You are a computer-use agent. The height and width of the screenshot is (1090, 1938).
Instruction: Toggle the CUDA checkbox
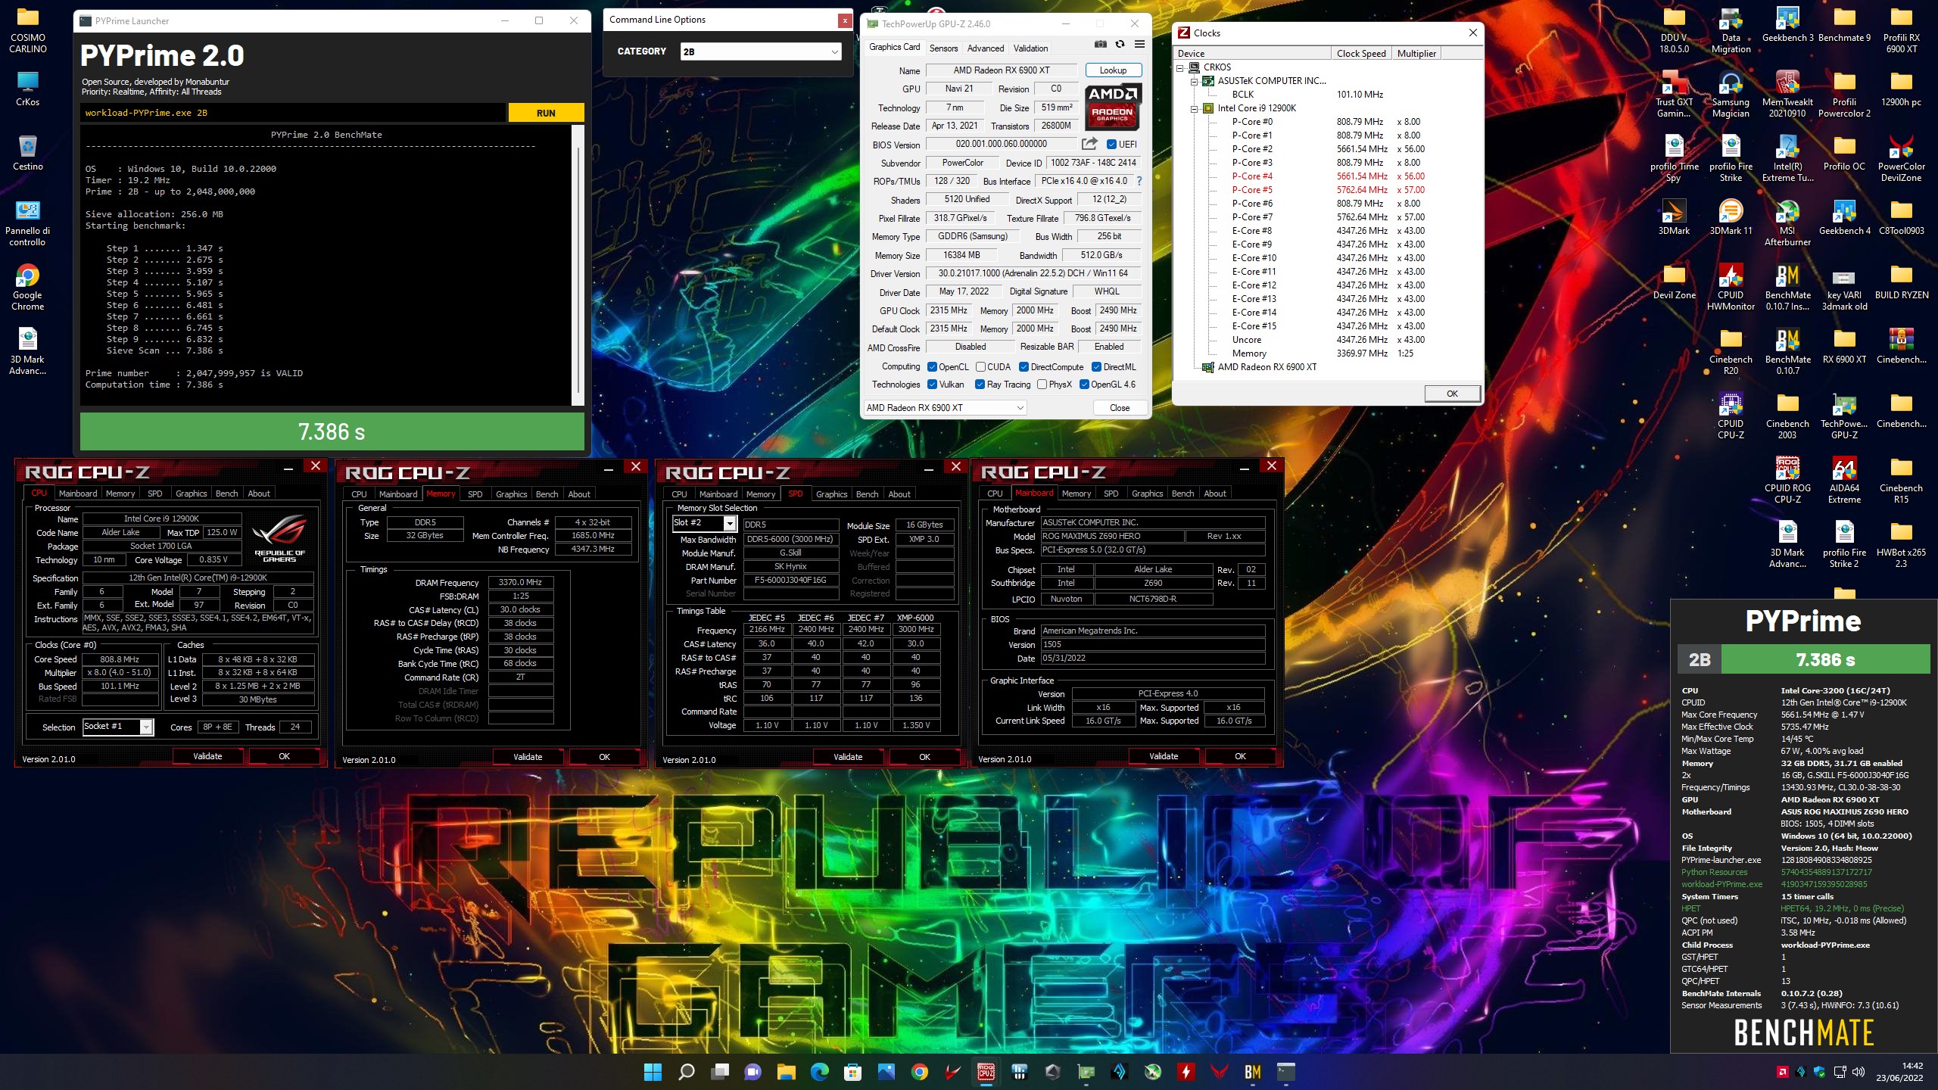pyautogui.click(x=981, y=367)
